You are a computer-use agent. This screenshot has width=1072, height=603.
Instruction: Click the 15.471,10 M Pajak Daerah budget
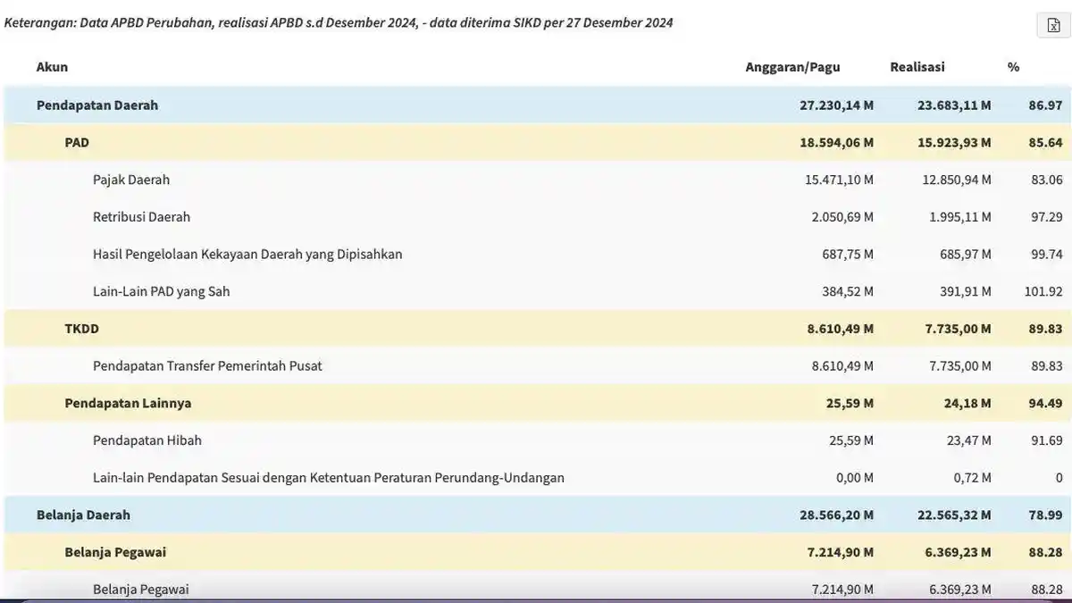tap(839, 180)
